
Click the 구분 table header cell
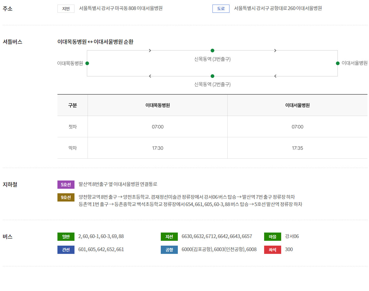[x=73, y=105]
